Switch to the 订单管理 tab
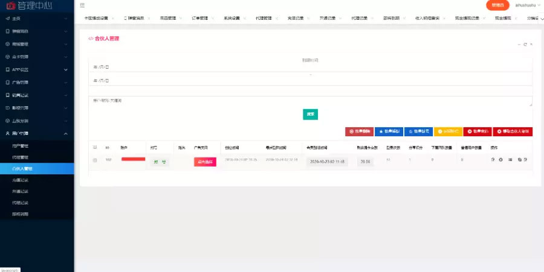 pyautogui.click(x=199, y=18)
